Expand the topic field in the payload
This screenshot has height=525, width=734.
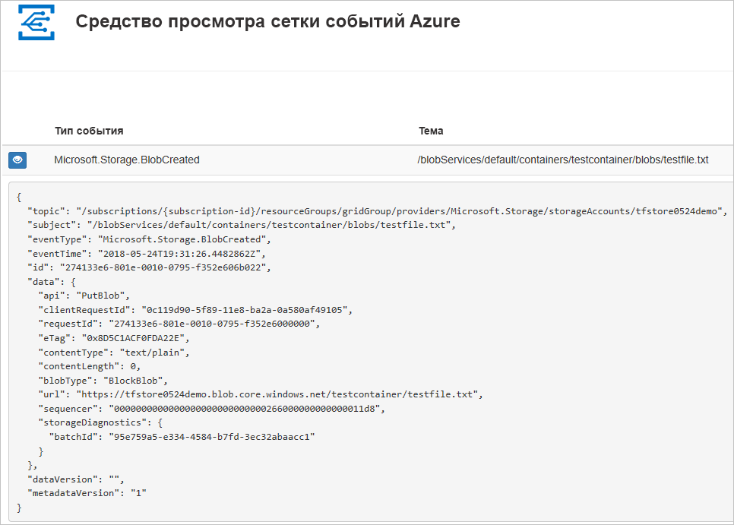(x=42, y=210)
